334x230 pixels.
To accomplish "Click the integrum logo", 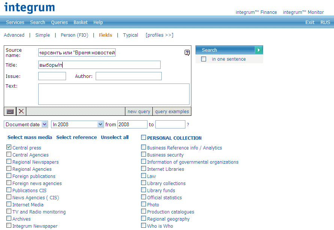I will point(29,7).
